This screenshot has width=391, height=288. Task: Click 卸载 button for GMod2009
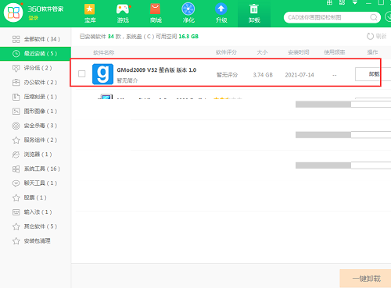pyautogui.click(x=373, y=74)
